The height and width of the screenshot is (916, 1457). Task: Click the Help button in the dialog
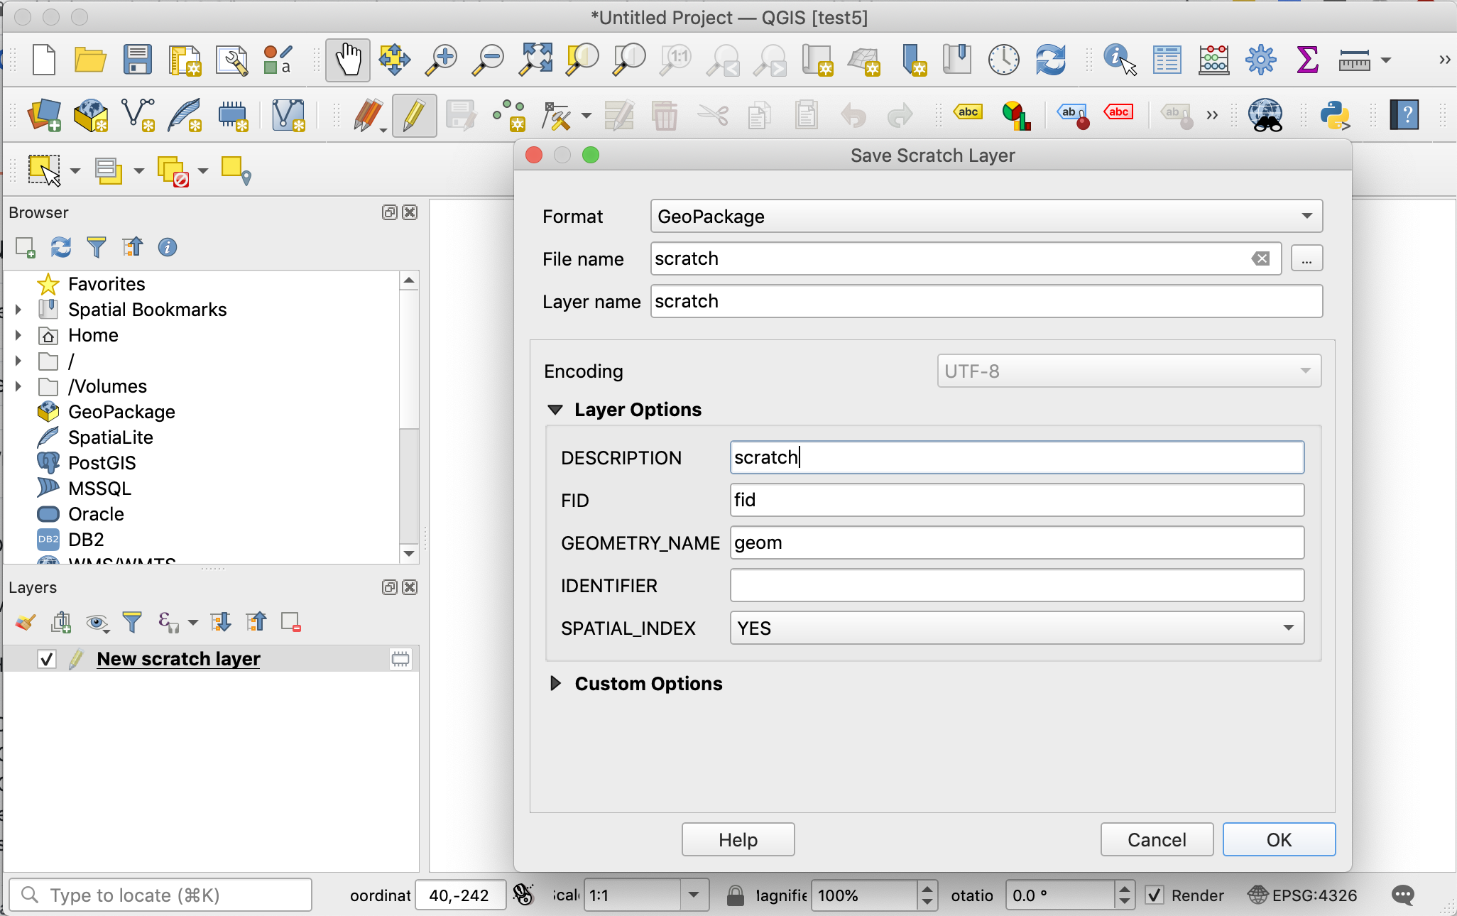tap(737, 839)
